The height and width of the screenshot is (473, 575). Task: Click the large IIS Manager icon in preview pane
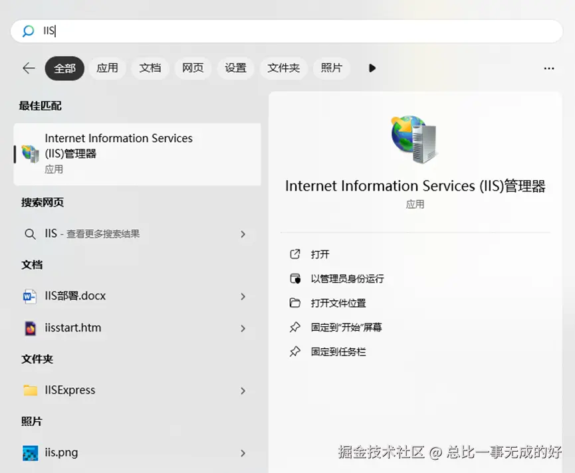[x=413, y=138]
